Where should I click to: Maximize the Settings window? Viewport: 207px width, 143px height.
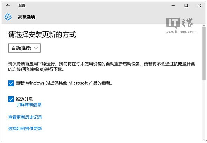pyautogui.click(x=186, y=5)
